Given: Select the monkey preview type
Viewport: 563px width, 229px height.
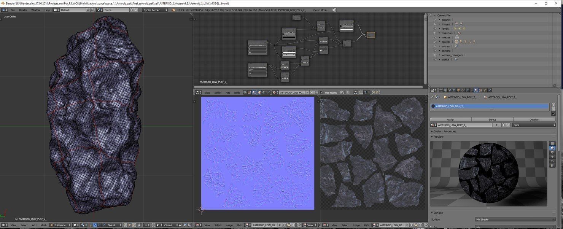Looking at the screenshot, I should coord(552,157).
